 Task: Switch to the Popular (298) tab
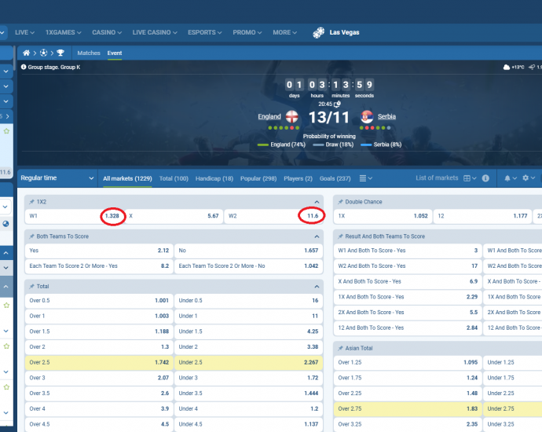click(258, 178)
